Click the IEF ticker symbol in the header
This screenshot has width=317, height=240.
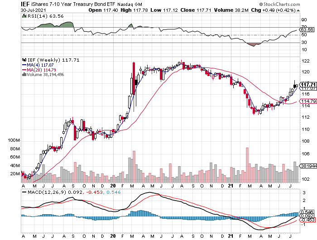point(25,4)
